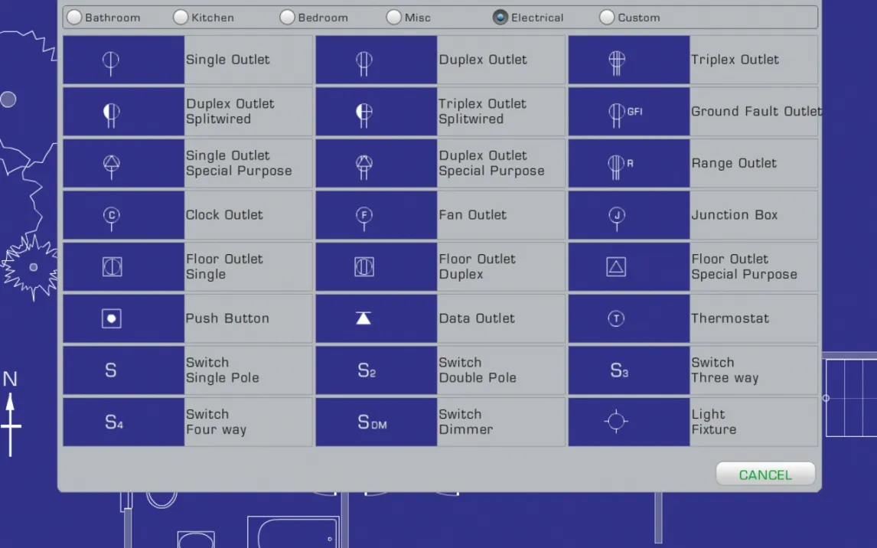
Task: Choose the Custom category radio button
Action: (607, 17)
